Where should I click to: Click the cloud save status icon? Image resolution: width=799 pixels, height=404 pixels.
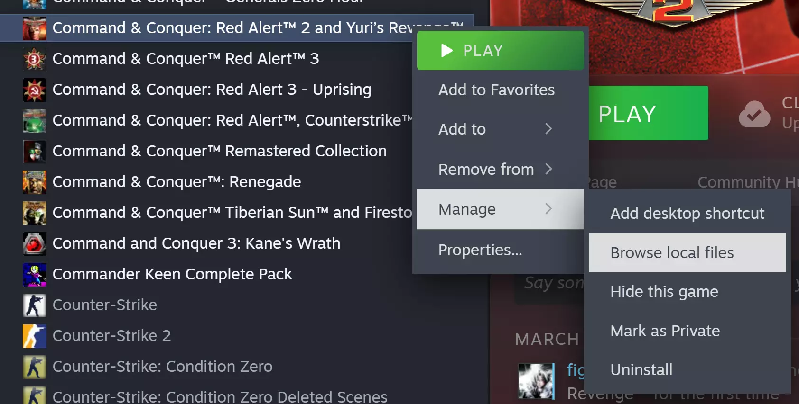[754, 114]
